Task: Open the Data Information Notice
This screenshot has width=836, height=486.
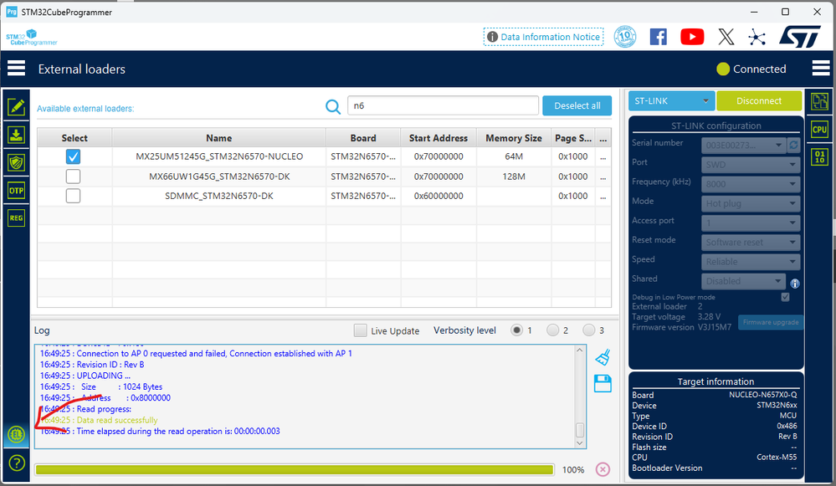Action: (544, 37)
